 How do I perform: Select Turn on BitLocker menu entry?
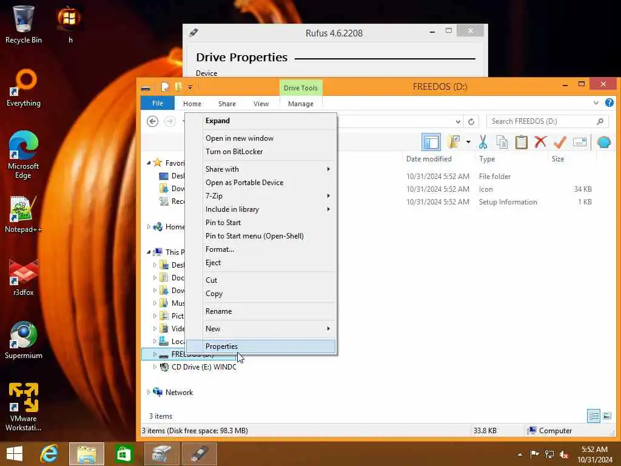coord(261,152)
